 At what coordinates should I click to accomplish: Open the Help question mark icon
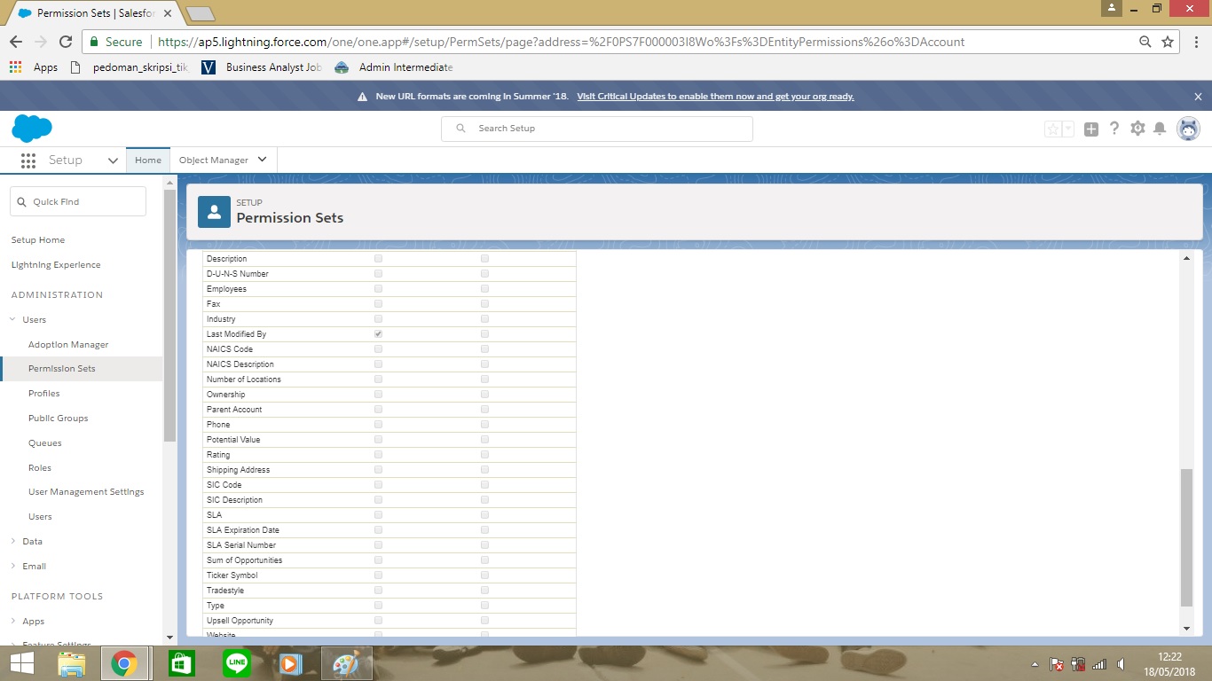pyautogui.click(x=1114, y=129)
